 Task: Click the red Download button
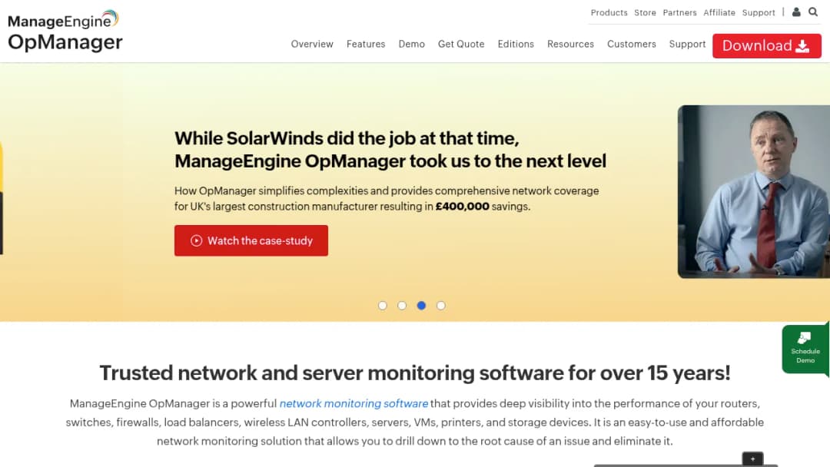pyautogui.click(x=766, y=46)
